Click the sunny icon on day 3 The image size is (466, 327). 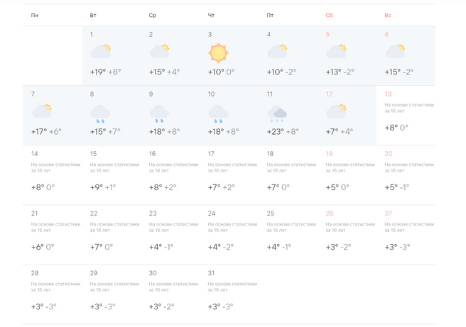218,52
